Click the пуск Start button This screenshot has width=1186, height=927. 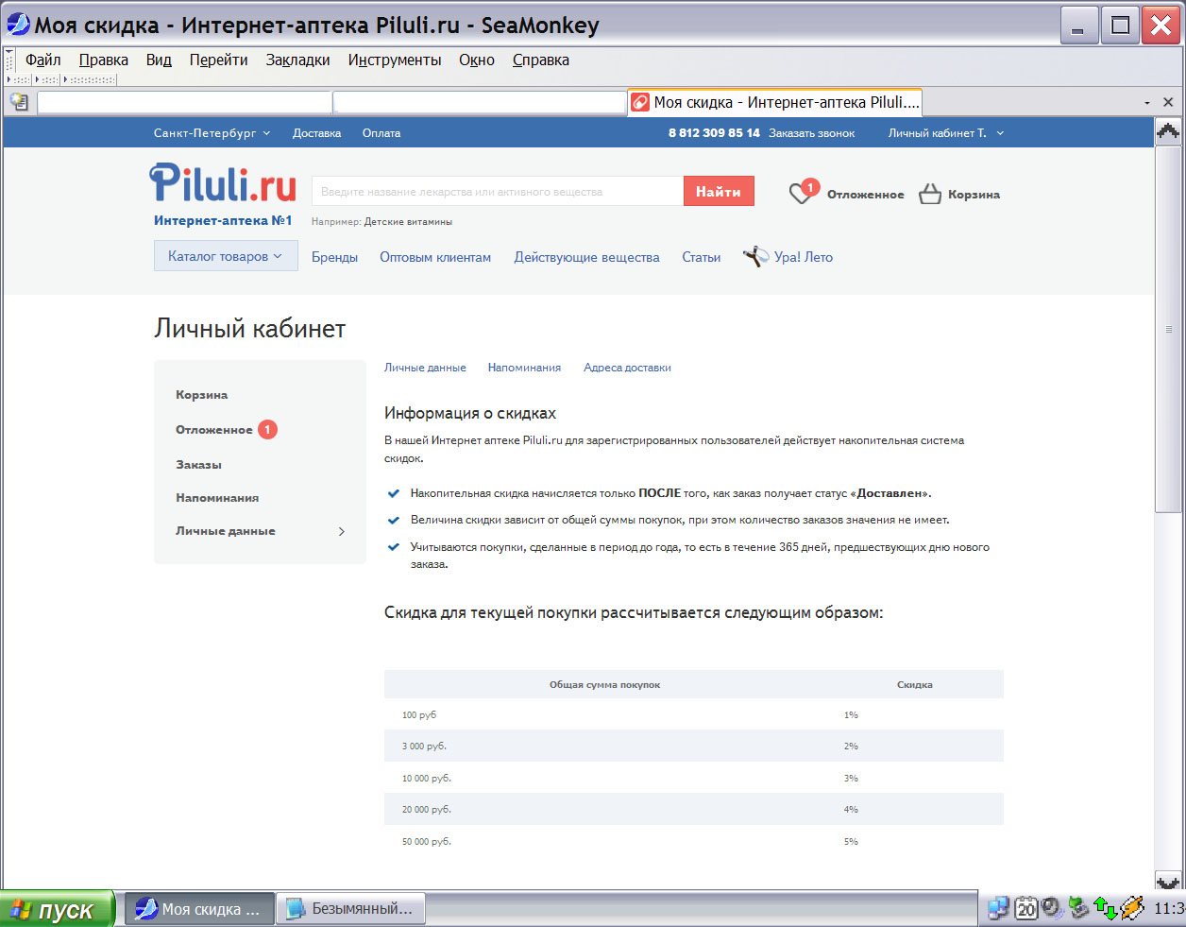pos(58,909)
